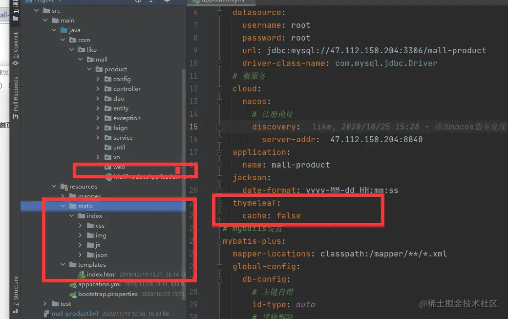Select the service package row

(102, 137)
